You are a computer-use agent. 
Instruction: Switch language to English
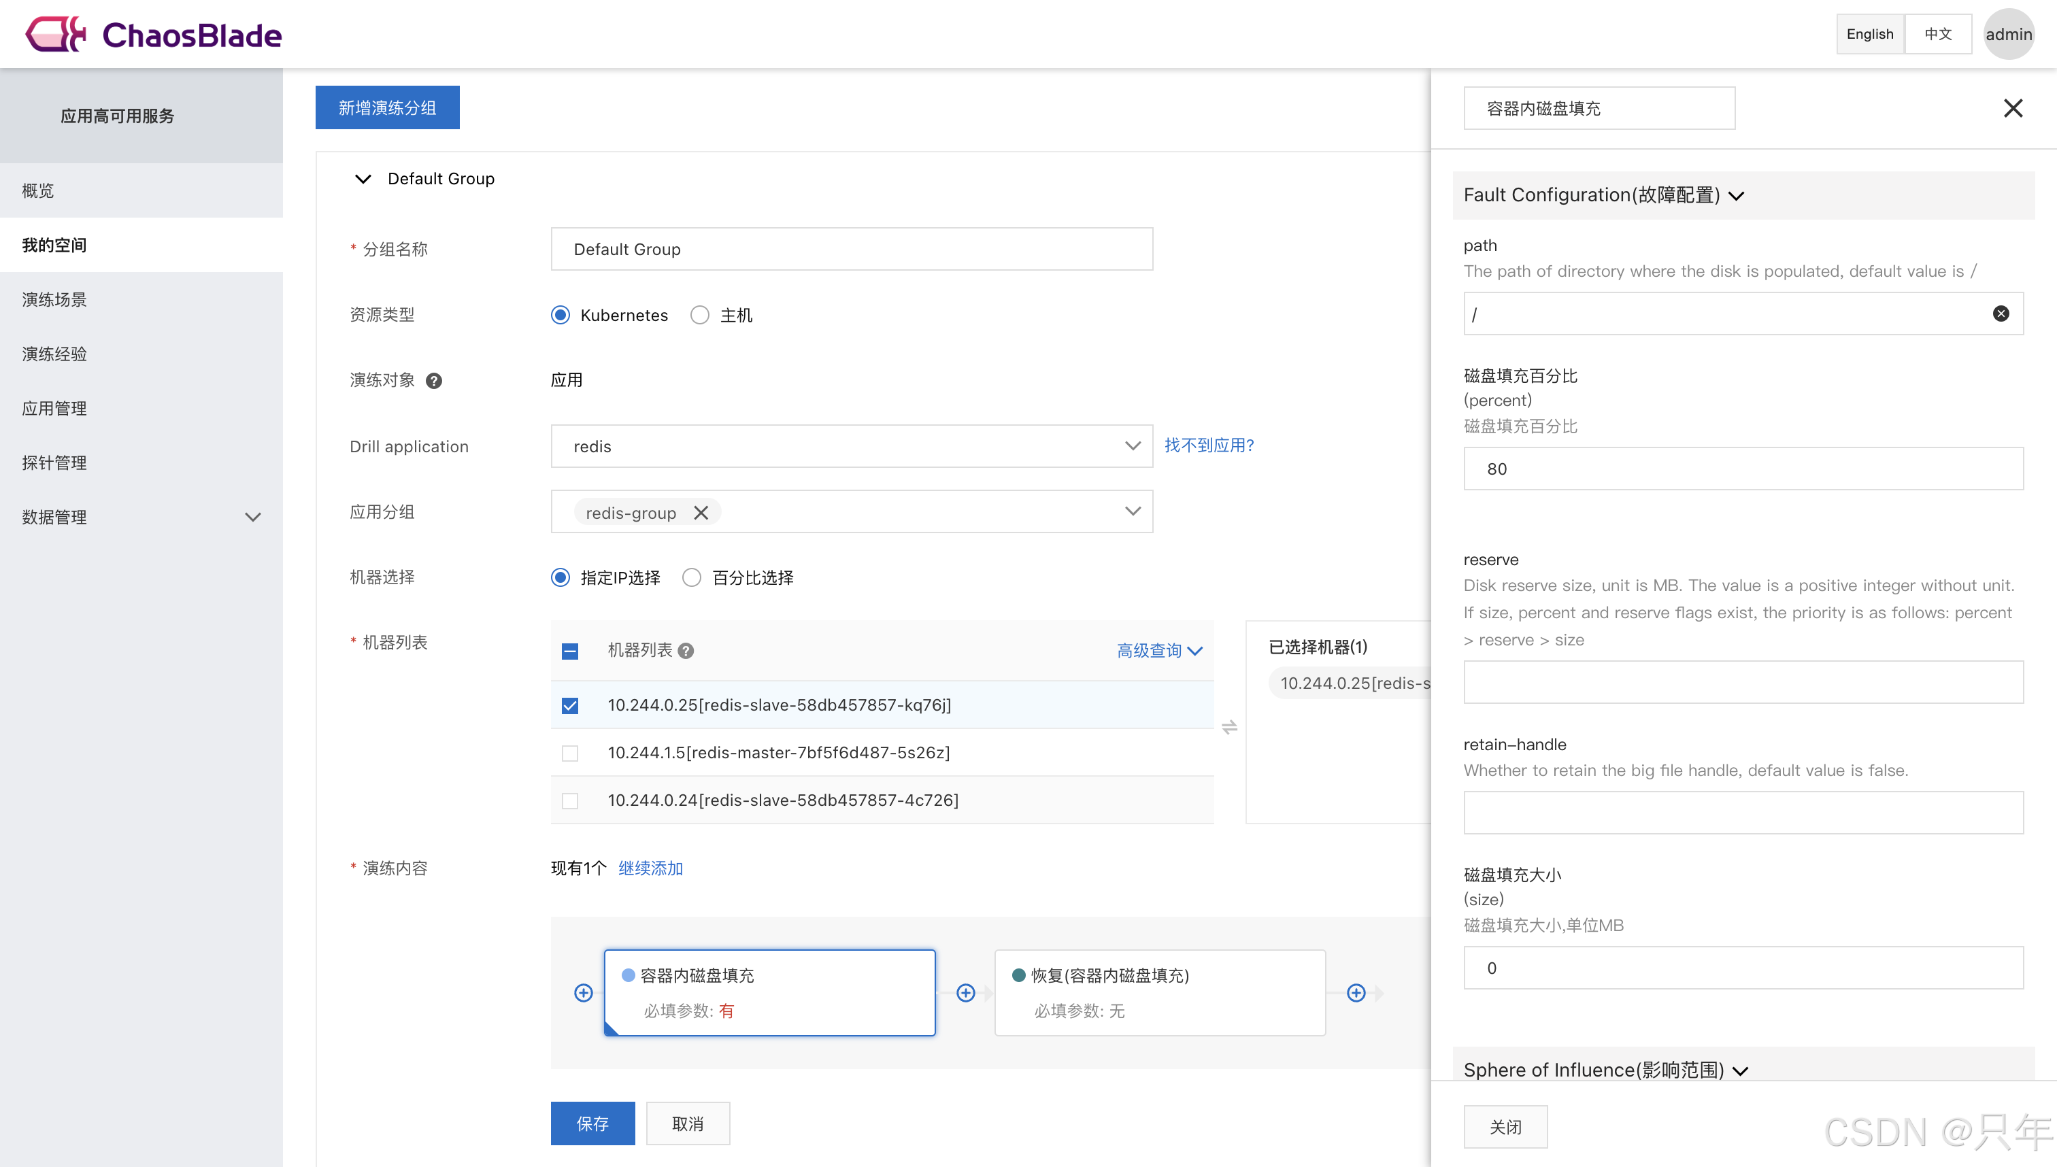pyautogui.click(x=1869, y=34)
